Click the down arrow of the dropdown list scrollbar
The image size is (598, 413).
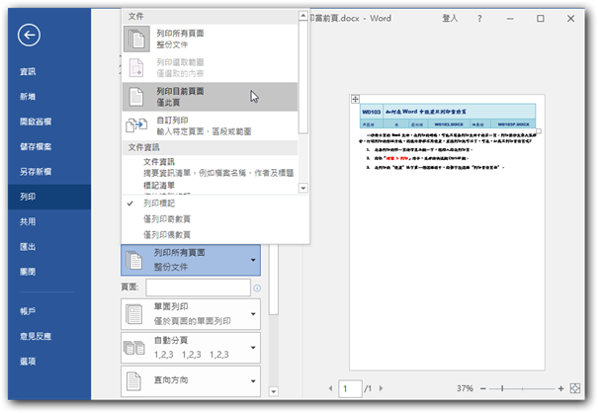(x=303, y=188)
